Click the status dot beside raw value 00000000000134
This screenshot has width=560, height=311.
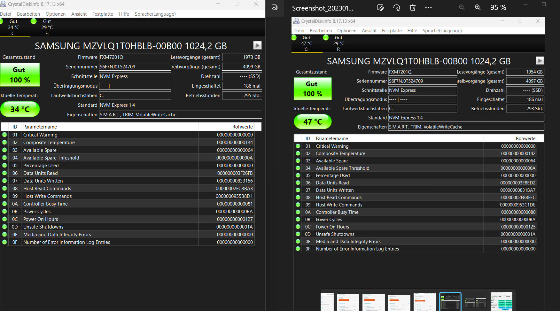coord(4,142)
